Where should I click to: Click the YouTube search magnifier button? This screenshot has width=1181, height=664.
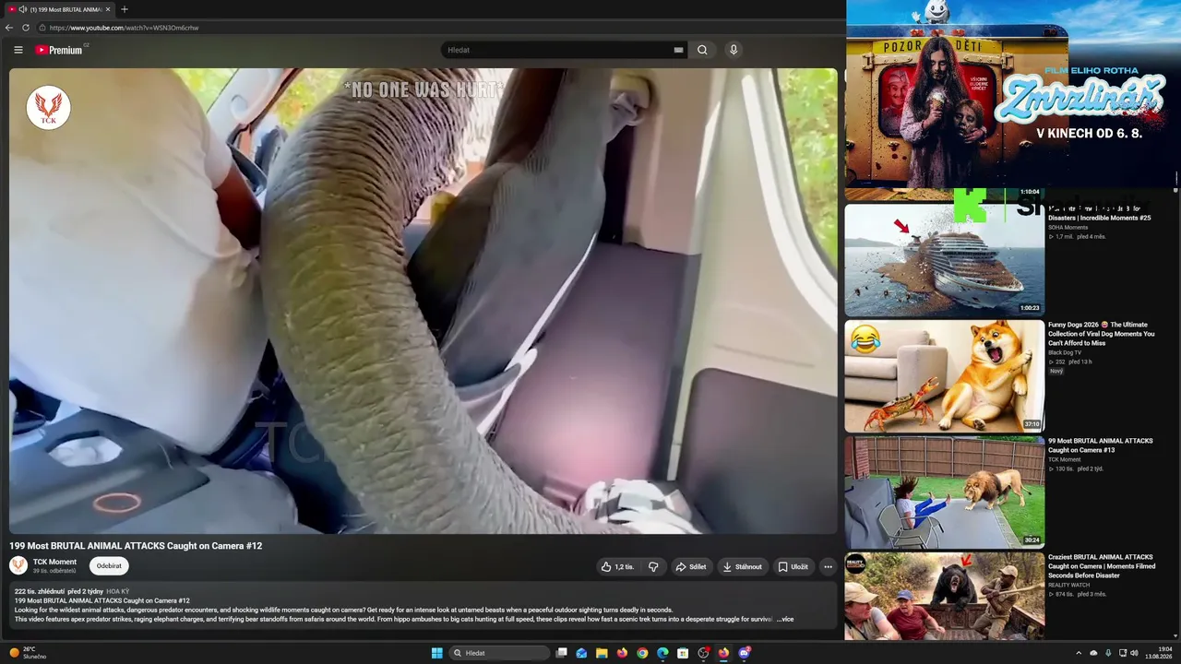[x=702, y=50]
